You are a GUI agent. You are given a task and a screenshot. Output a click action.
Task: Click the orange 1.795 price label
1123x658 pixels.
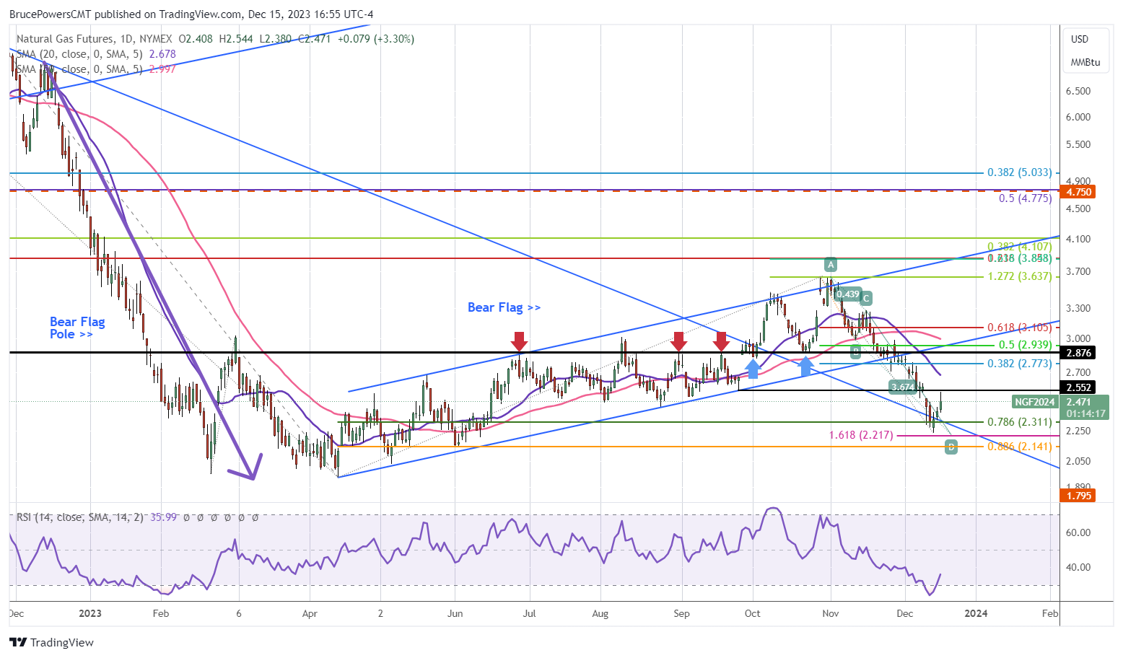[1079, 496]
